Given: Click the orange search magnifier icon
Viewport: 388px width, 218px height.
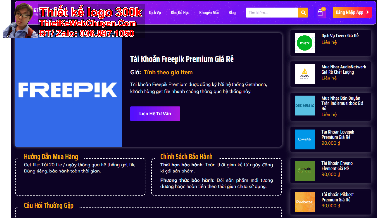Looking at the screenshot, I should [x=303, y=13].
